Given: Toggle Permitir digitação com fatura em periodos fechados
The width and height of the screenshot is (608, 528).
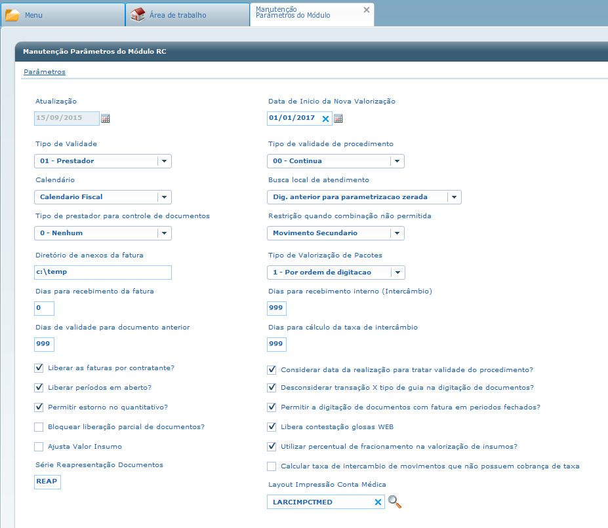Looking at the screenshot, I should [x=272, y=407].
